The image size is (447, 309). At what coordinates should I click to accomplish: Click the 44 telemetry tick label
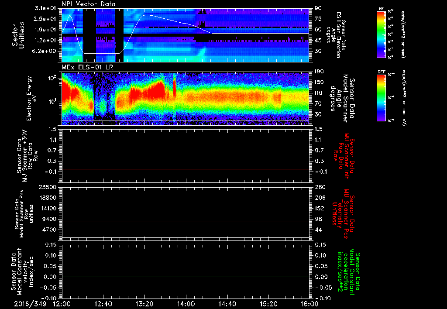[318, 230]
